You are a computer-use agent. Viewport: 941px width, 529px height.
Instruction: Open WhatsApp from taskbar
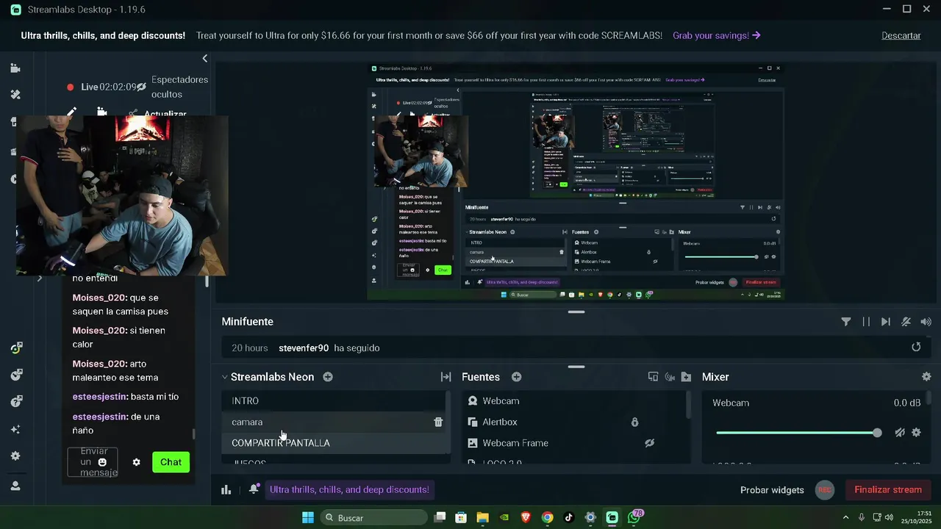pos(634,518)
